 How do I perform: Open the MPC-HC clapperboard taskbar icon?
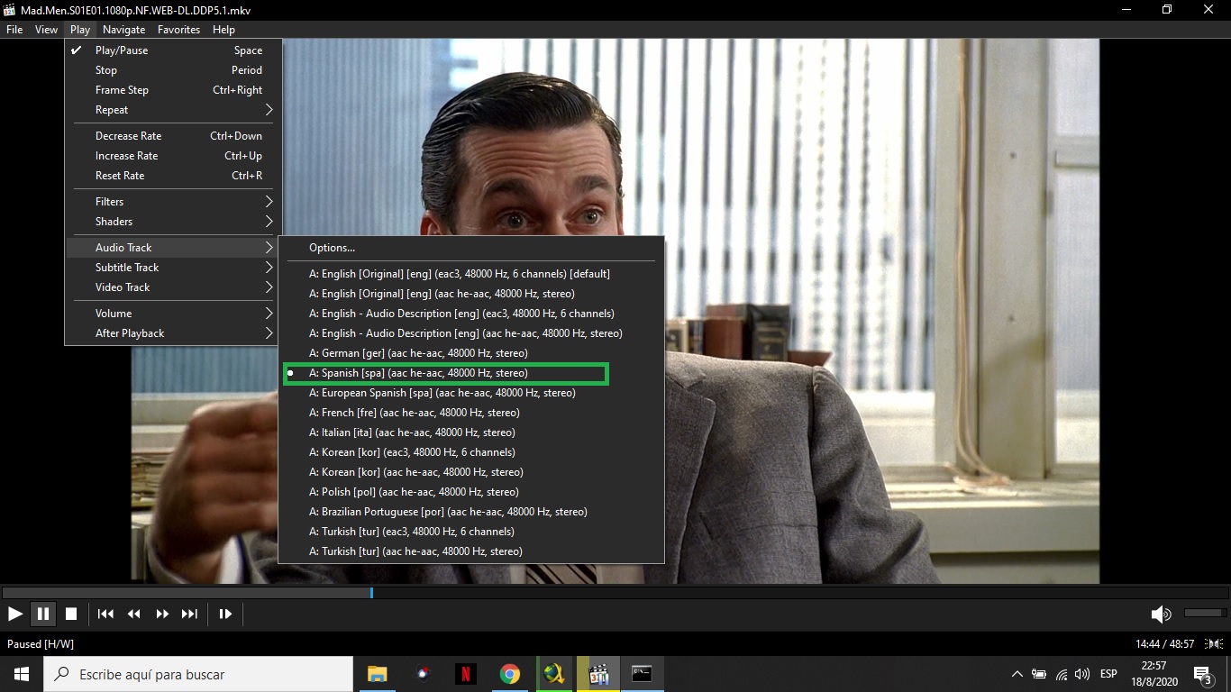(x=598, y=674)
